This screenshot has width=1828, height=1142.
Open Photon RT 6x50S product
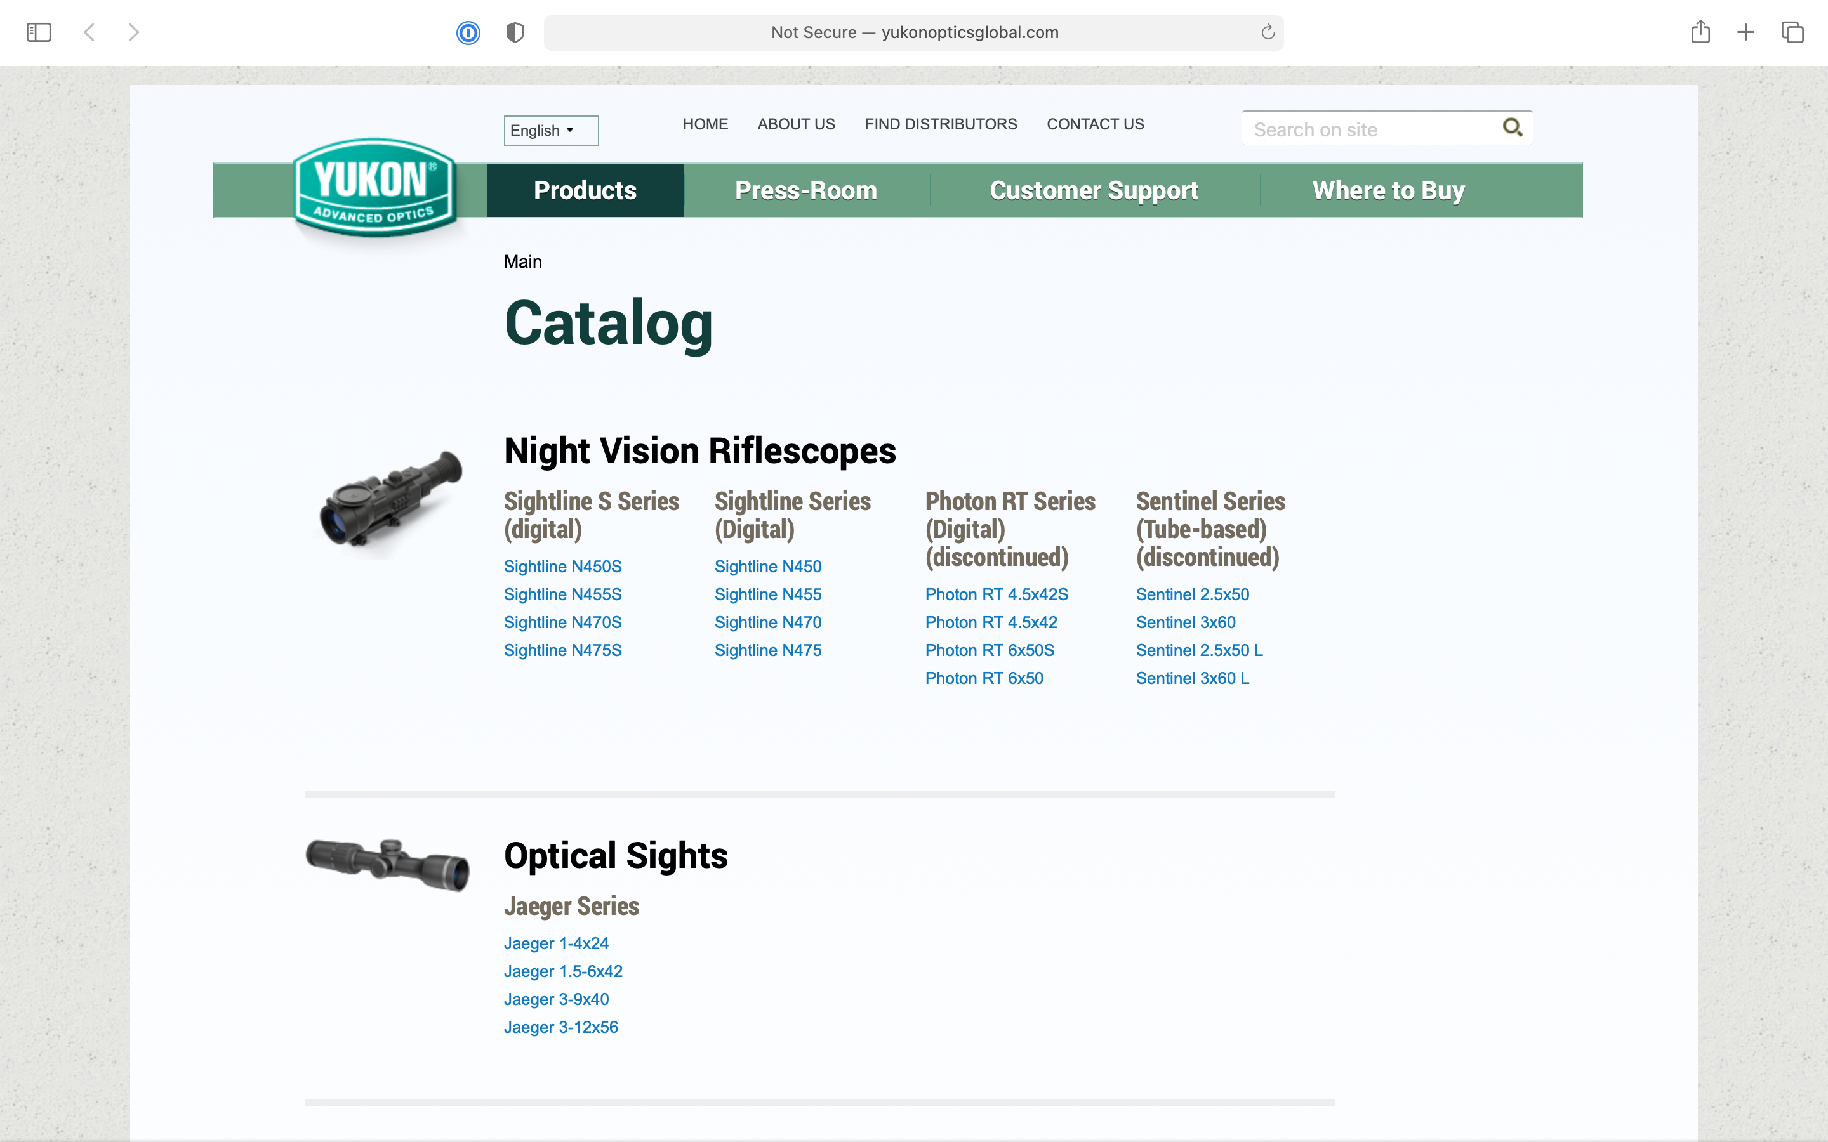[990, 650]
